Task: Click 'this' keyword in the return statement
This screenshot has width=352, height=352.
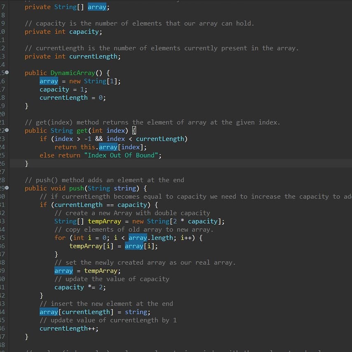Action: pos(87,147)
